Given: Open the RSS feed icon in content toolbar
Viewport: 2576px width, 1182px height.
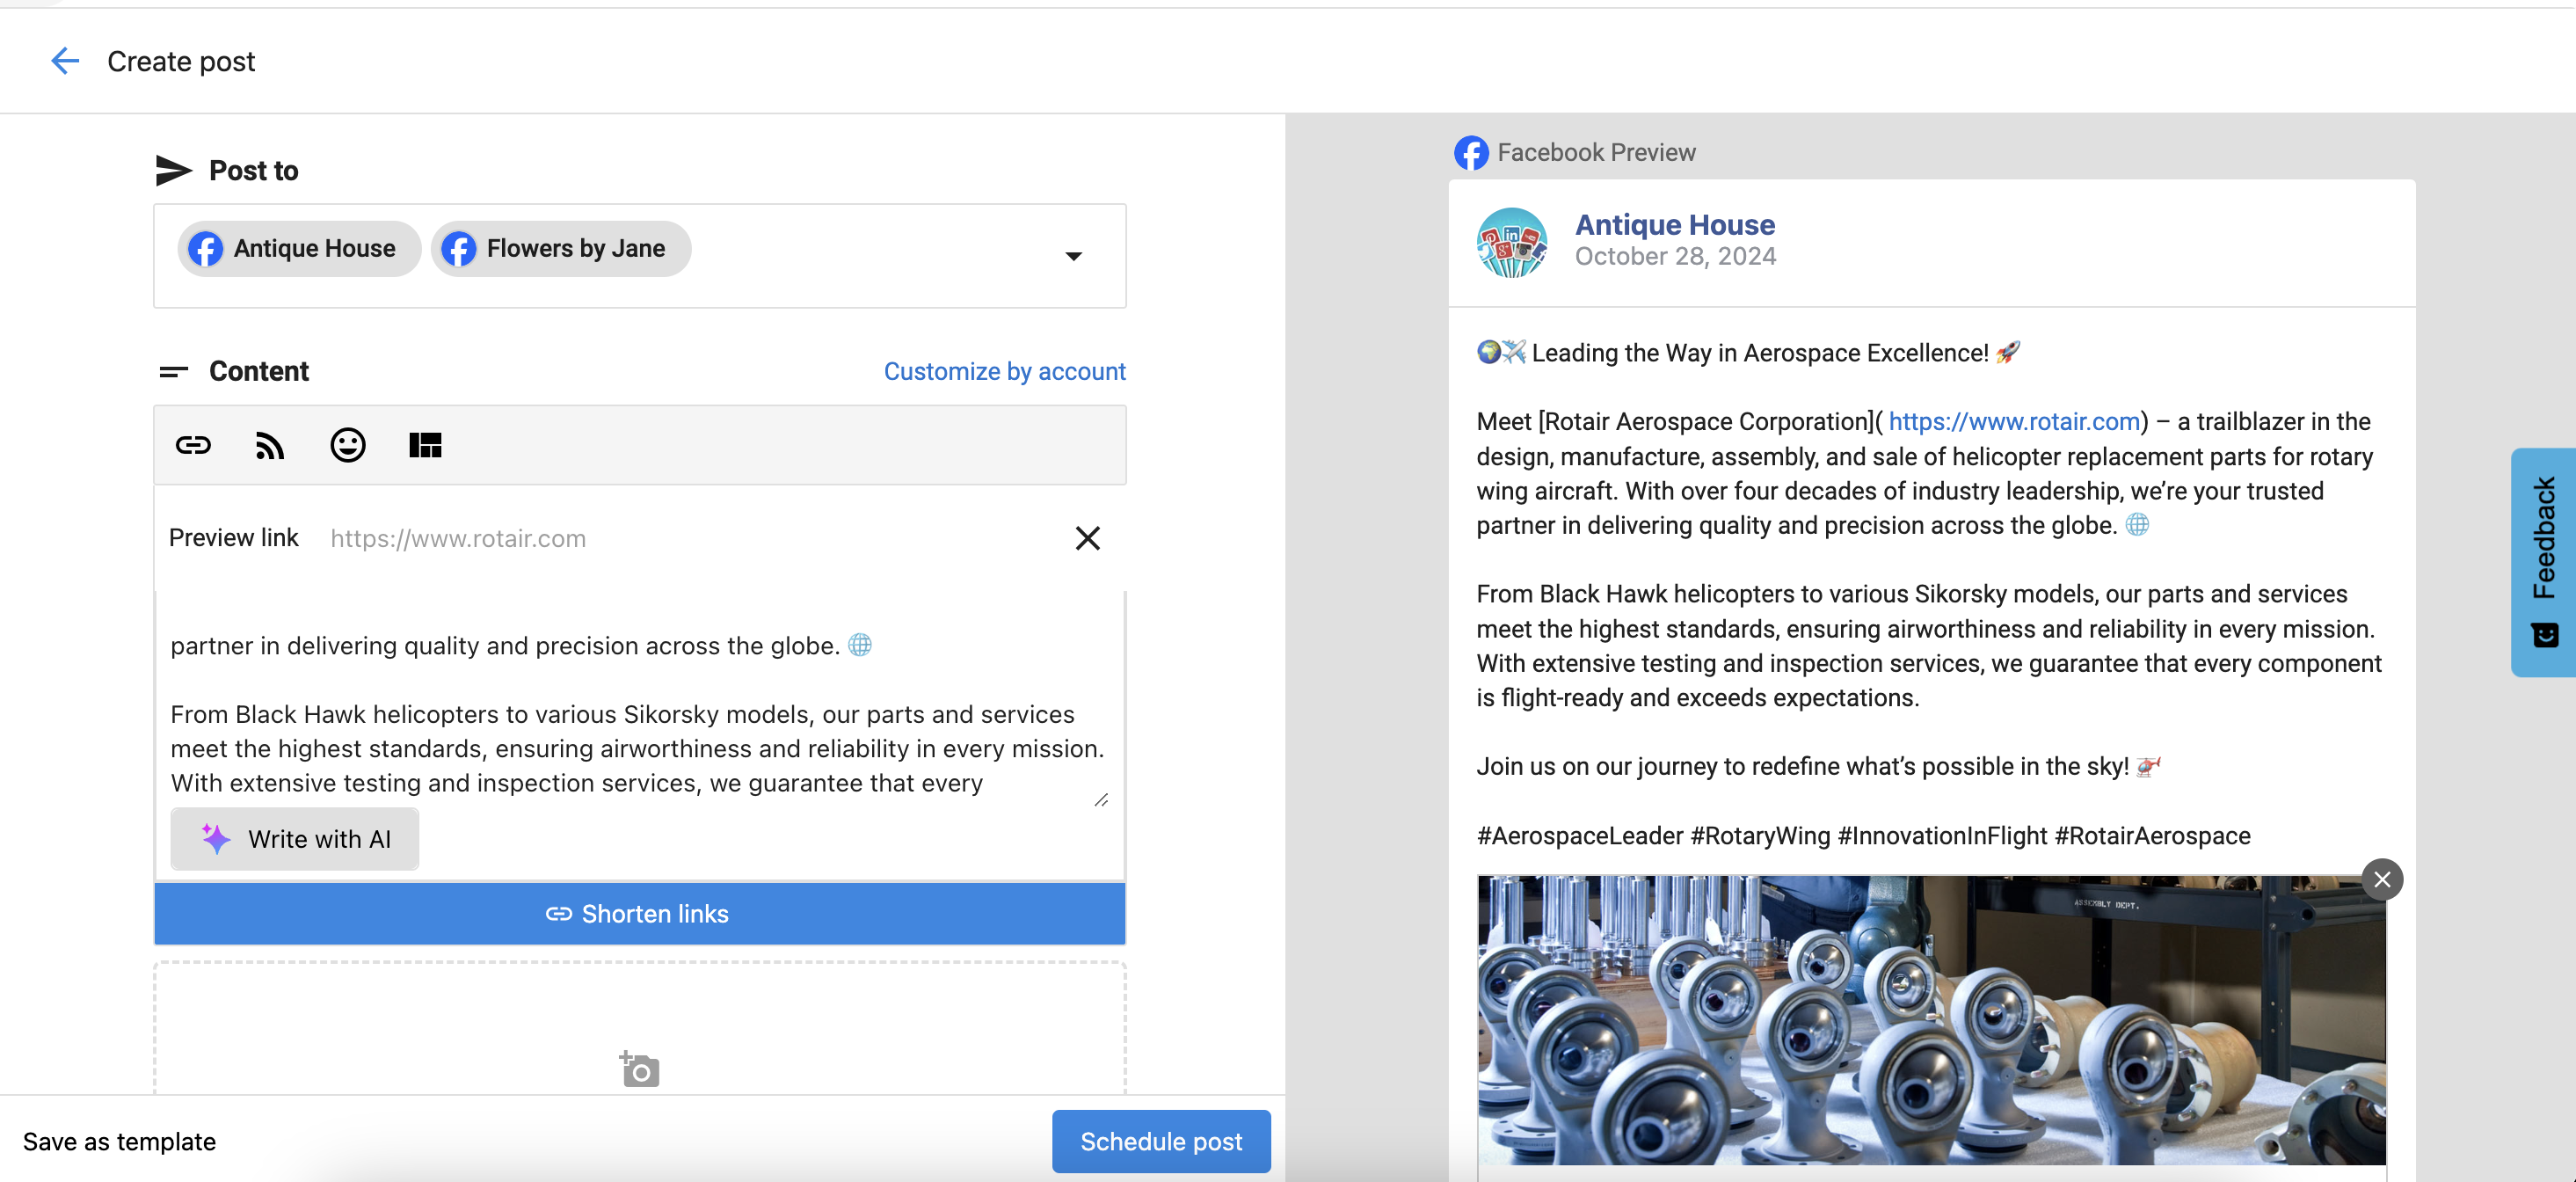Looking at the screenshot, I should point(270,445).
